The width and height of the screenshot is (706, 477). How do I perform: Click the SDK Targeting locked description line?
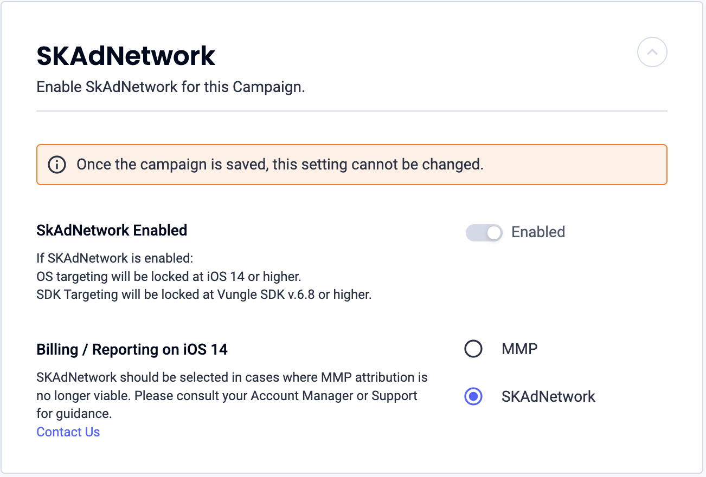(x=204, y=296)
